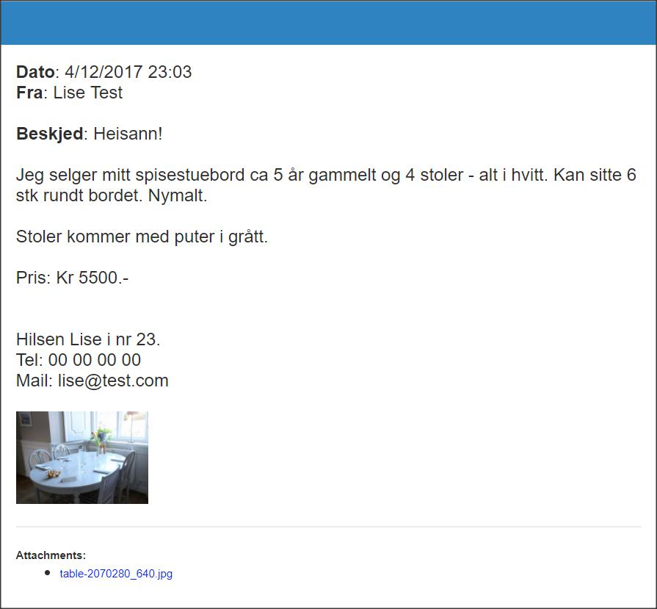The width and height of the screenshot is (657, 609).
Task: Click the sender name Lise Test
Action: coord(88,93)
